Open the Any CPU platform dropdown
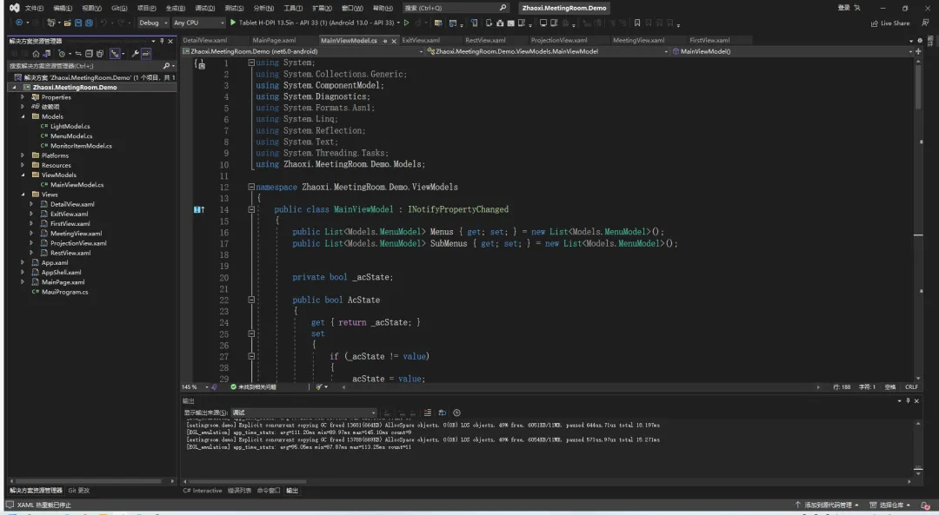 point(197,23)
